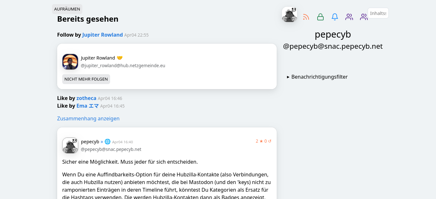Open the zotheca profile link
This screenshot has width=436, height=199.
click(86, 98)
